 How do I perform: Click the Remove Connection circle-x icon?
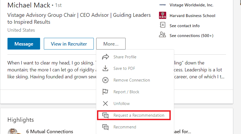(106, 80)
